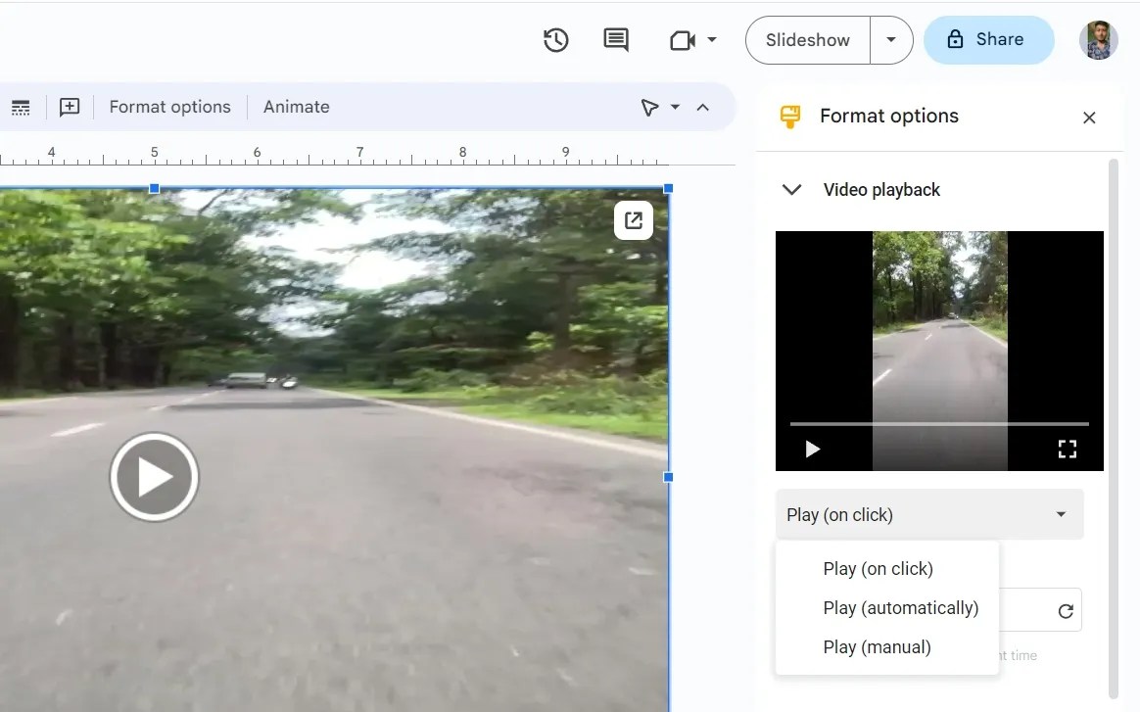Open version history
The height and width of the screenshot is (712, 1140).
(555, 40)
